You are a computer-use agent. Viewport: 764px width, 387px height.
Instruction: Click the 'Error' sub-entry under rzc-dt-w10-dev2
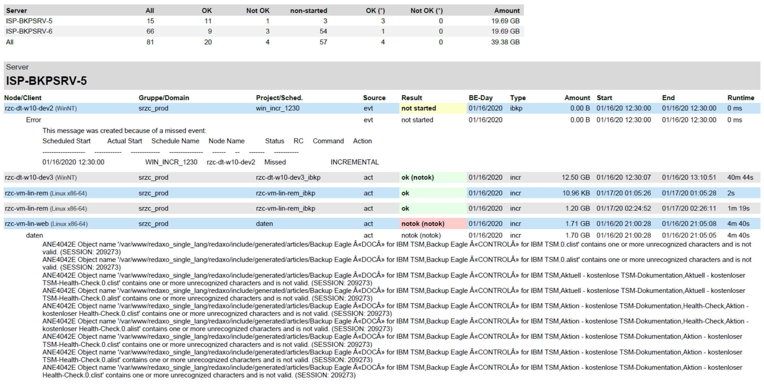tap(33, 120)
